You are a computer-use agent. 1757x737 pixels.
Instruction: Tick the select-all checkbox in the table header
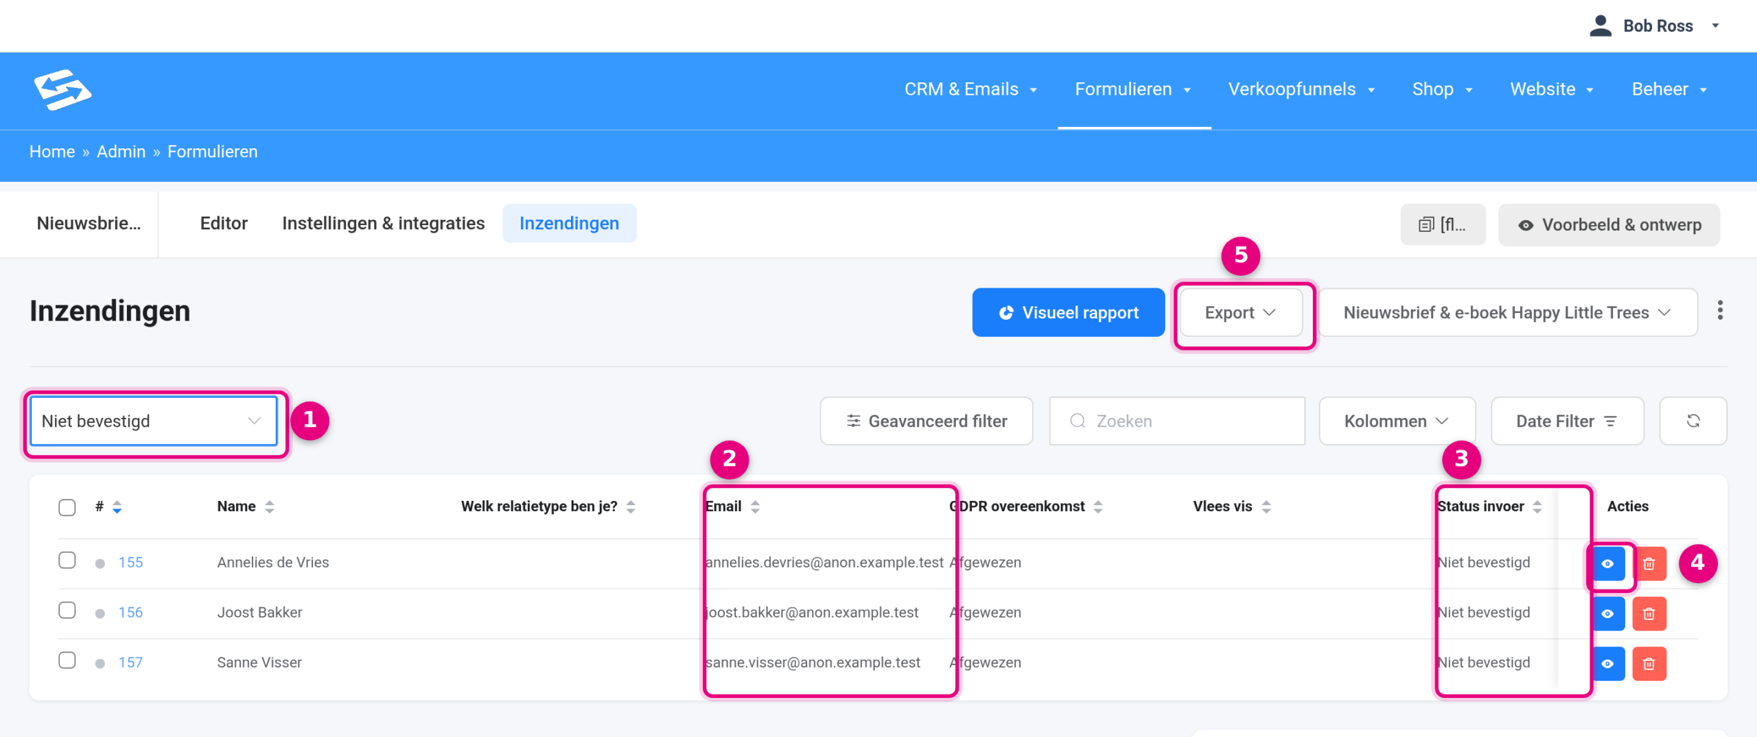point(67,507)
